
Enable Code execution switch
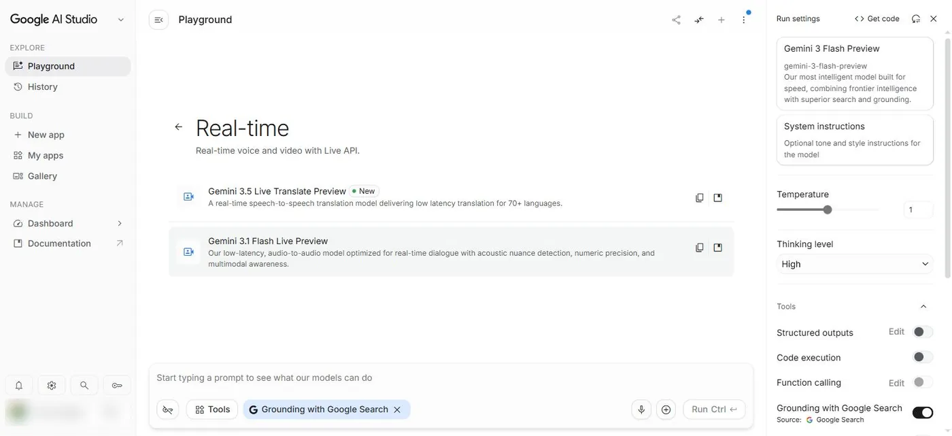922,357
